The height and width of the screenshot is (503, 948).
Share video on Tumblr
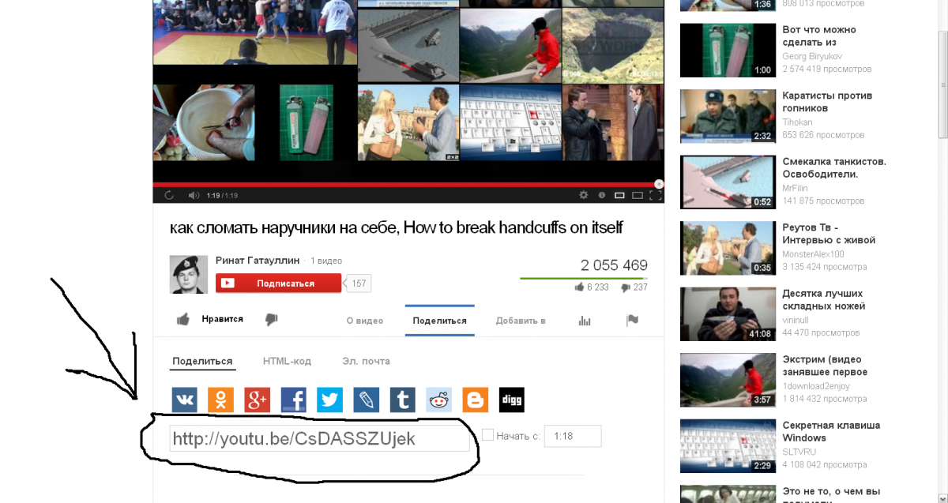click(x=402, y=400)
